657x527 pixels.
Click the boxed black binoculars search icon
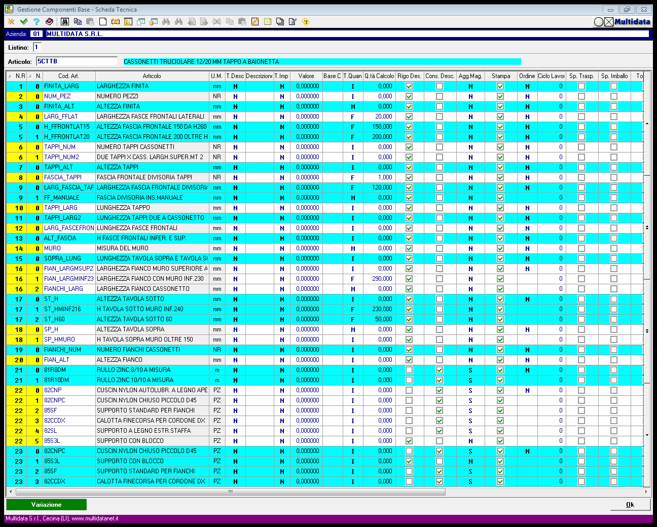coord(65,21)
